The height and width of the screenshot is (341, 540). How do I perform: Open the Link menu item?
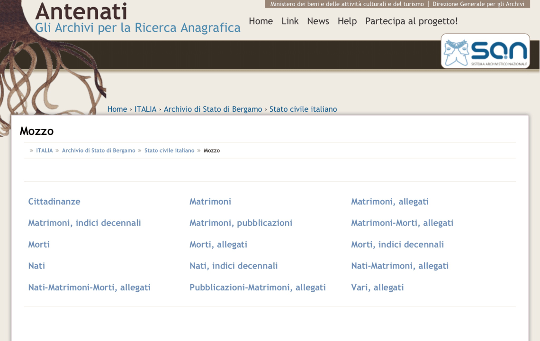point(290,21)
